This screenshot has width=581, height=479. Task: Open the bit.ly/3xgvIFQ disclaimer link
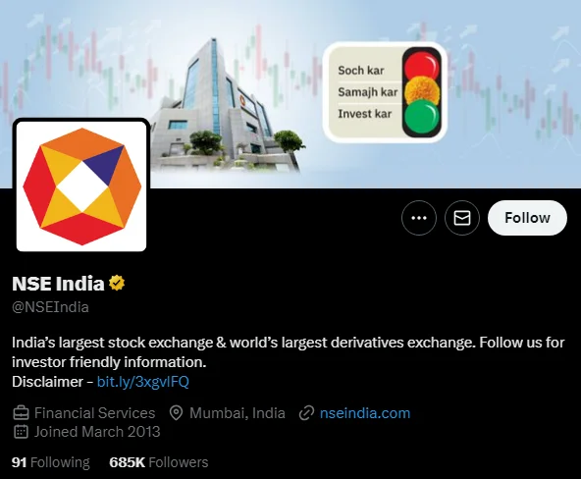[x=143, y=382]
